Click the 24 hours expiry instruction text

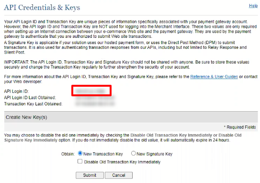click(123, 137)
